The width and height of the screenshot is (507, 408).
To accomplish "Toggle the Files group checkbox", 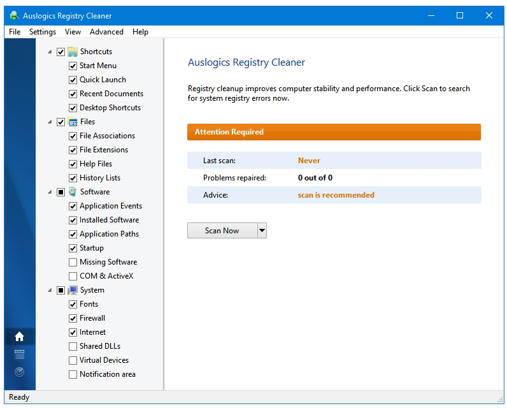I will tap(61, 122).
